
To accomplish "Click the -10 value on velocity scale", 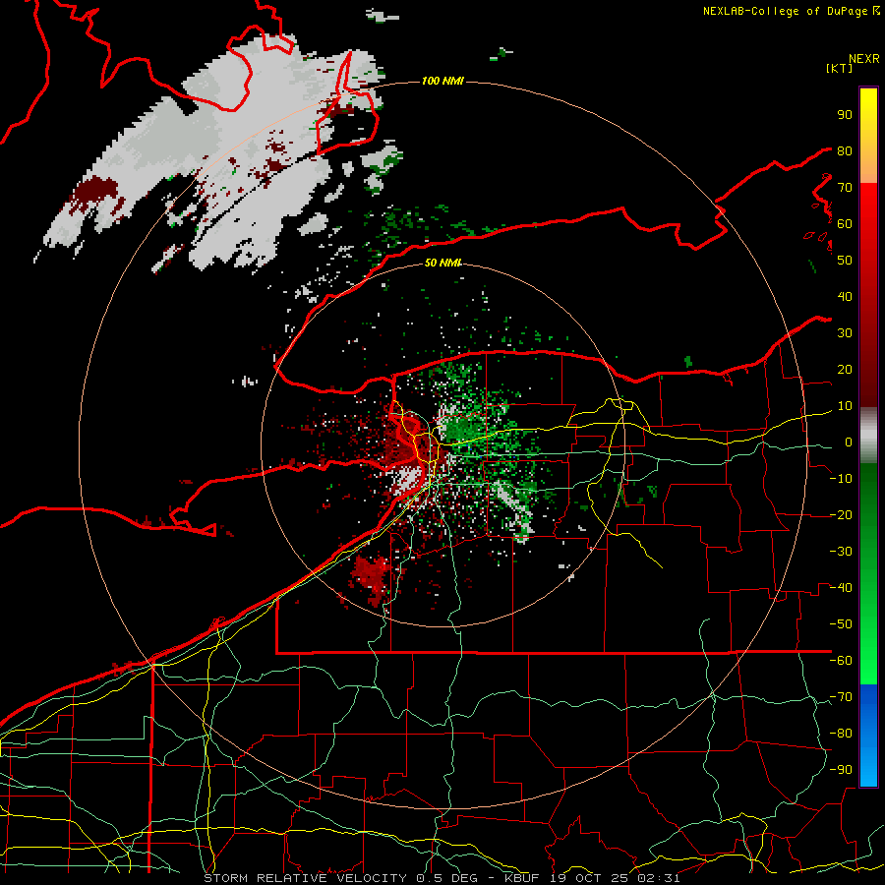I will click(841, 479).
